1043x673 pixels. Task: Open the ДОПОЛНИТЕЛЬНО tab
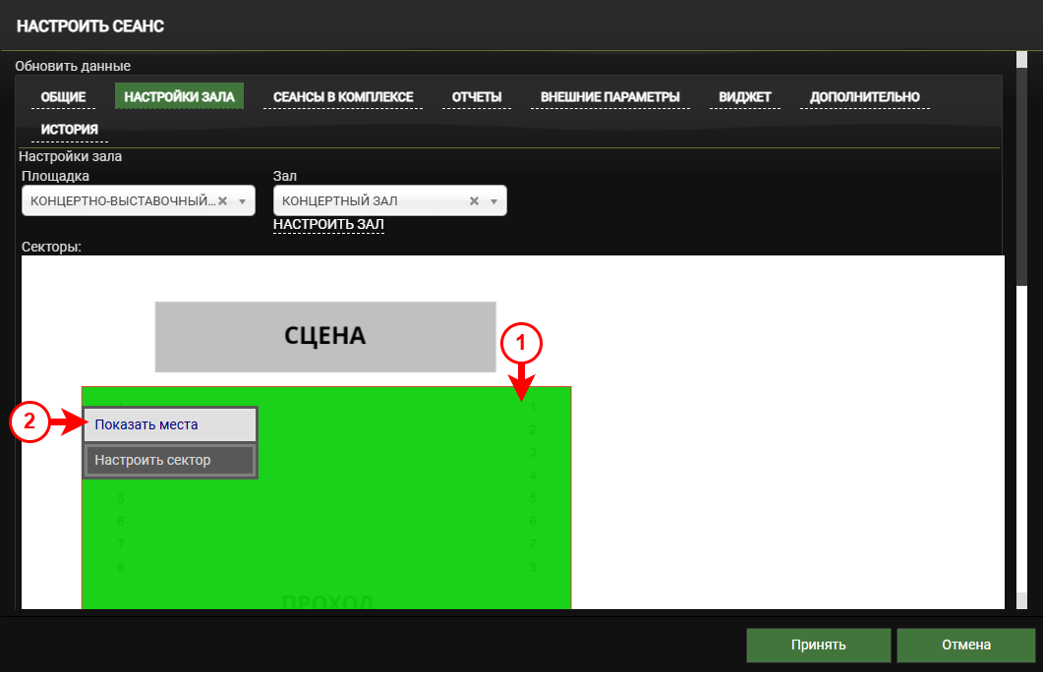(865, 97)
